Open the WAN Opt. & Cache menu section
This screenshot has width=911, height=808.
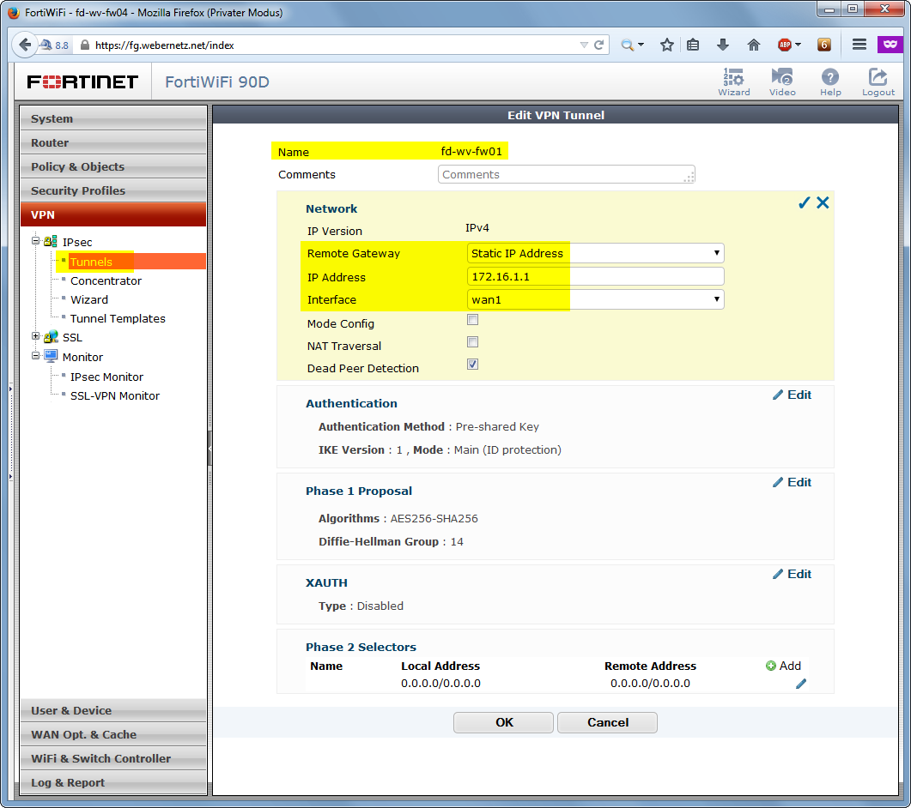pyautogui.click(x=113, y=734)
